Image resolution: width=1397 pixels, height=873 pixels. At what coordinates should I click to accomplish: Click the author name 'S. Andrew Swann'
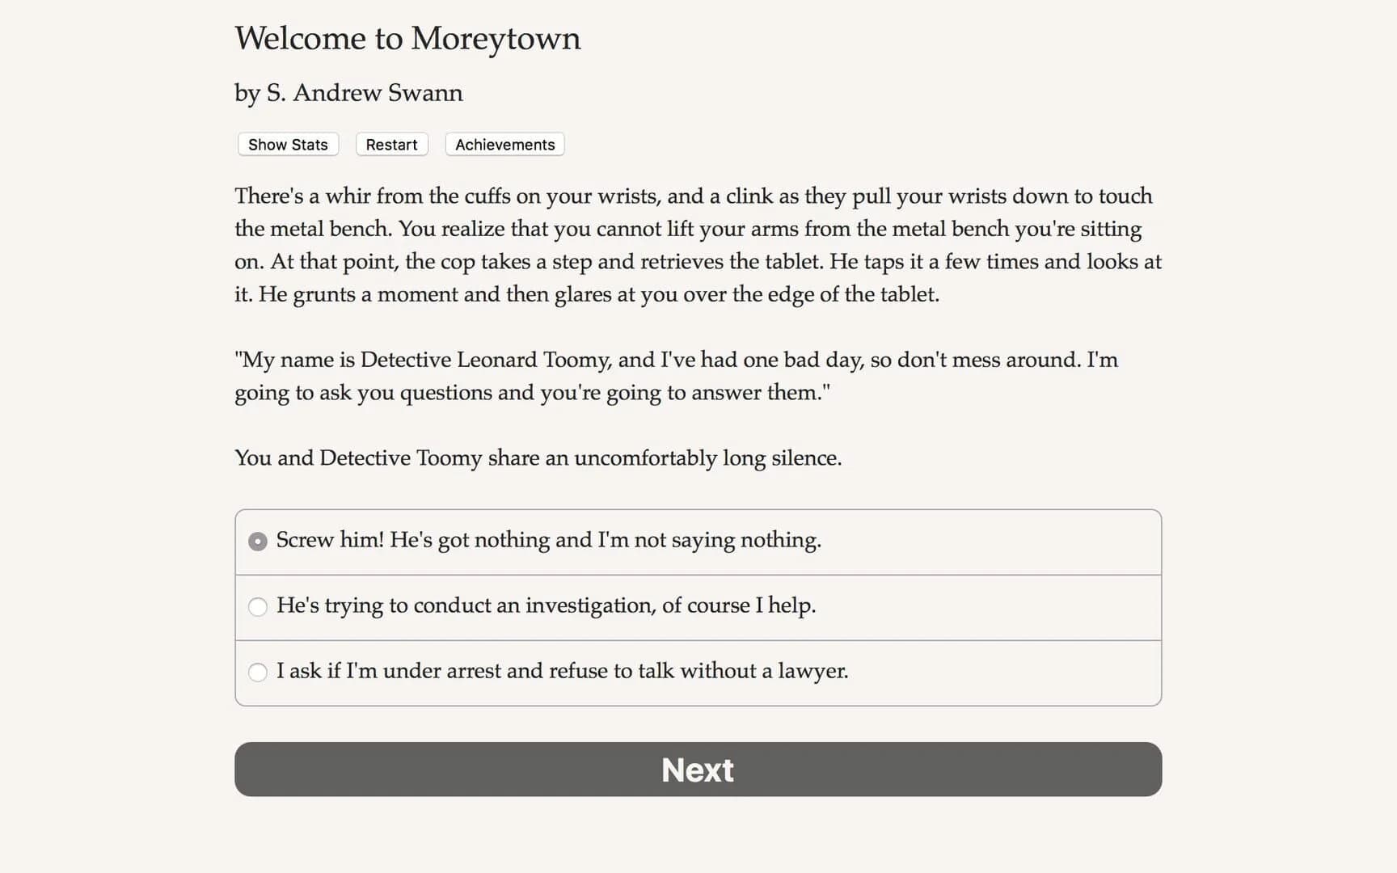tap(348, 93)
